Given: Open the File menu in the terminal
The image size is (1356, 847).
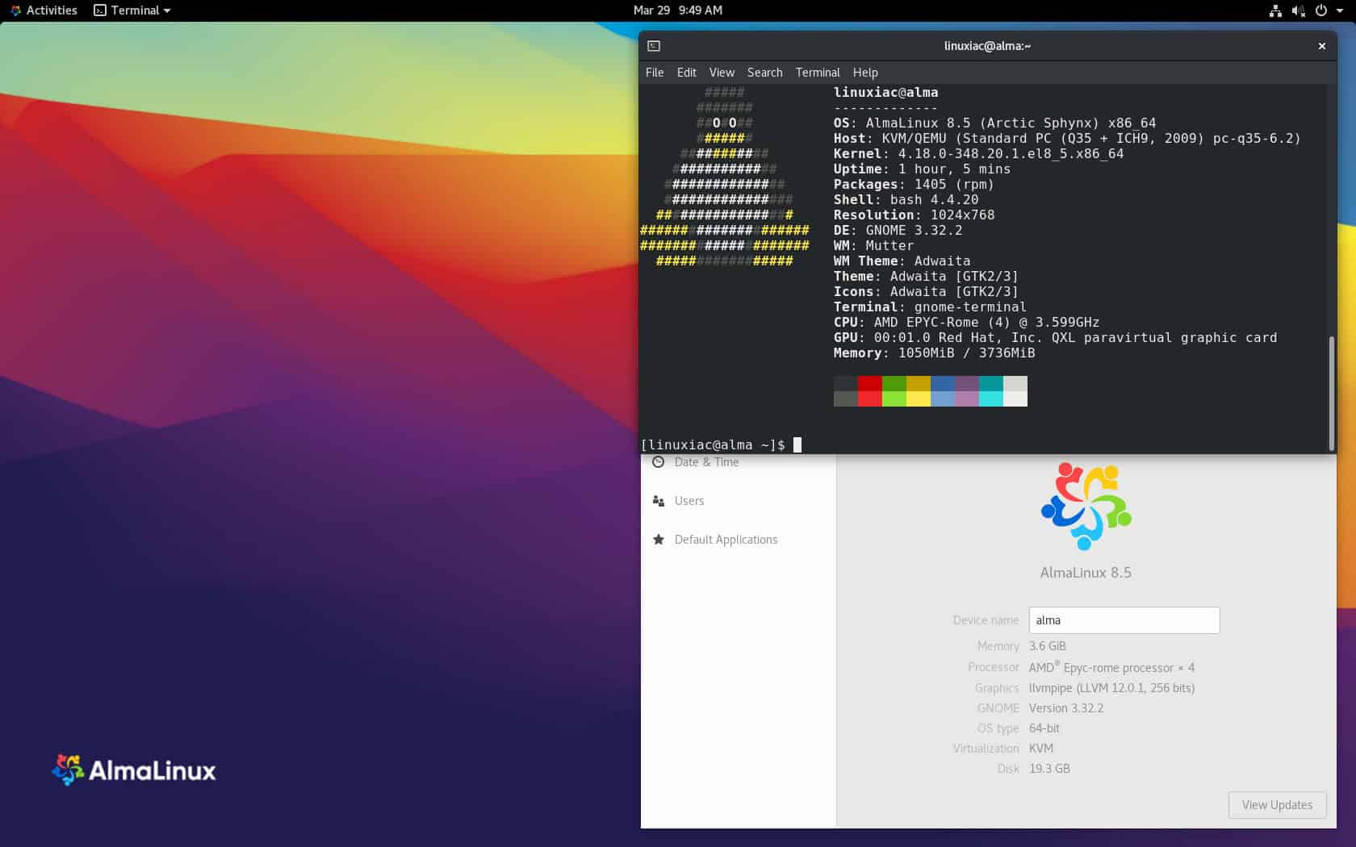Looking at the screenshot, I should coord(654,73).
